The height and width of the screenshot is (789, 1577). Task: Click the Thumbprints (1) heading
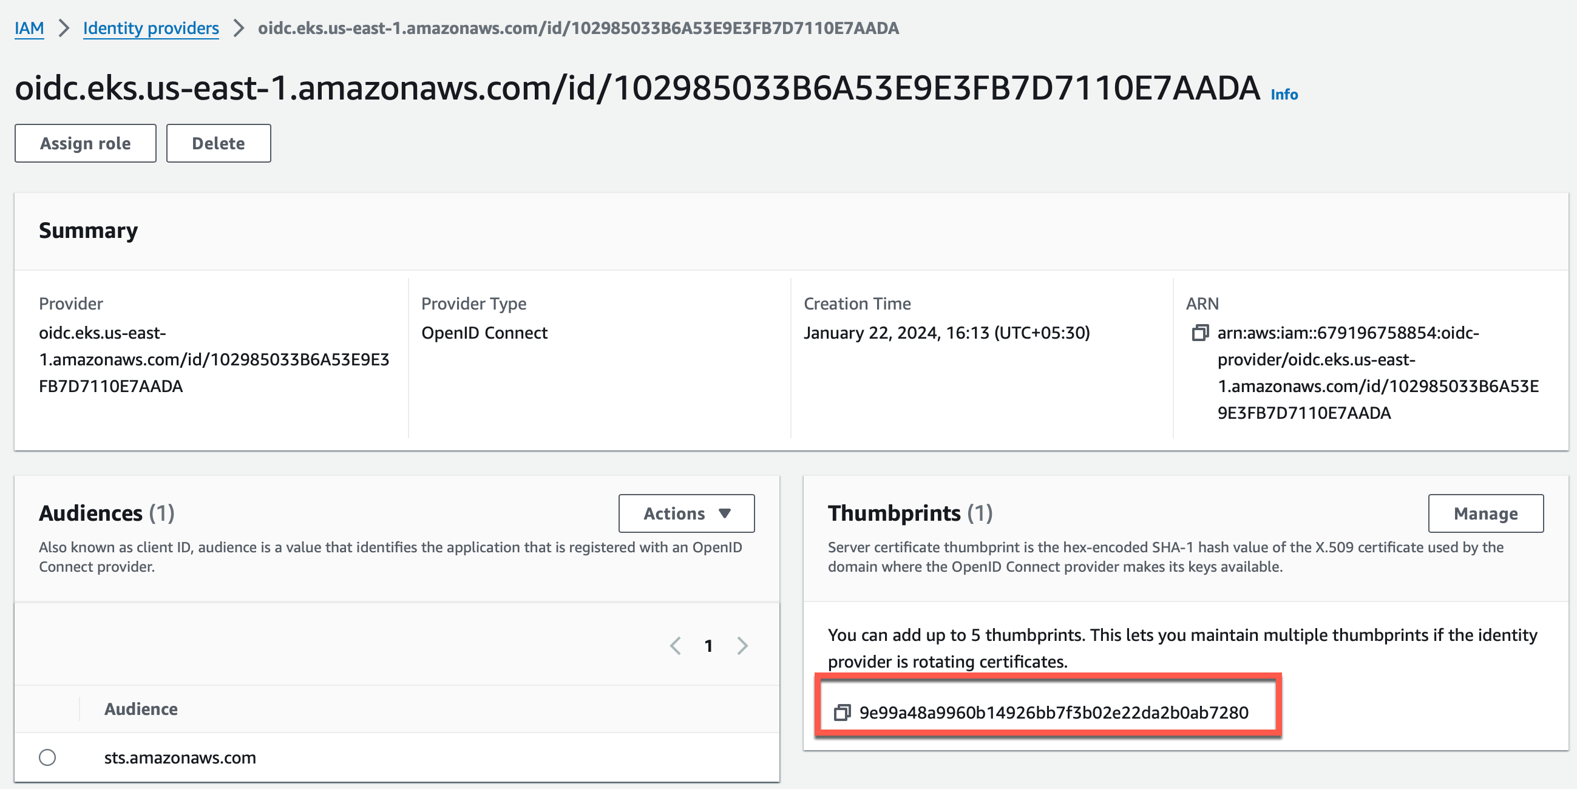(910, 513)
